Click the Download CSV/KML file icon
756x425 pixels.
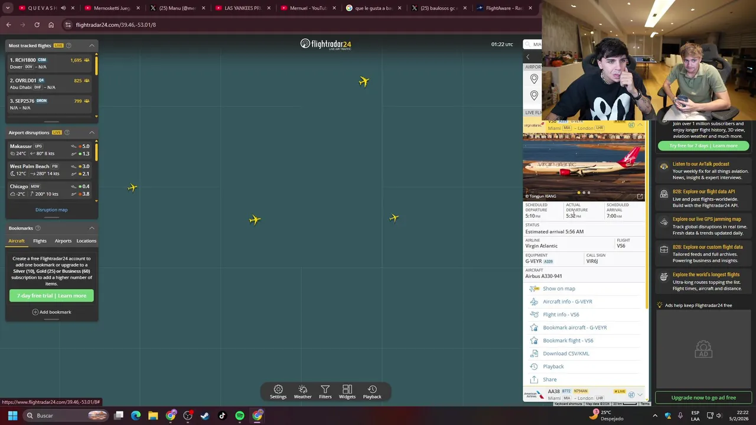(534, 354)
